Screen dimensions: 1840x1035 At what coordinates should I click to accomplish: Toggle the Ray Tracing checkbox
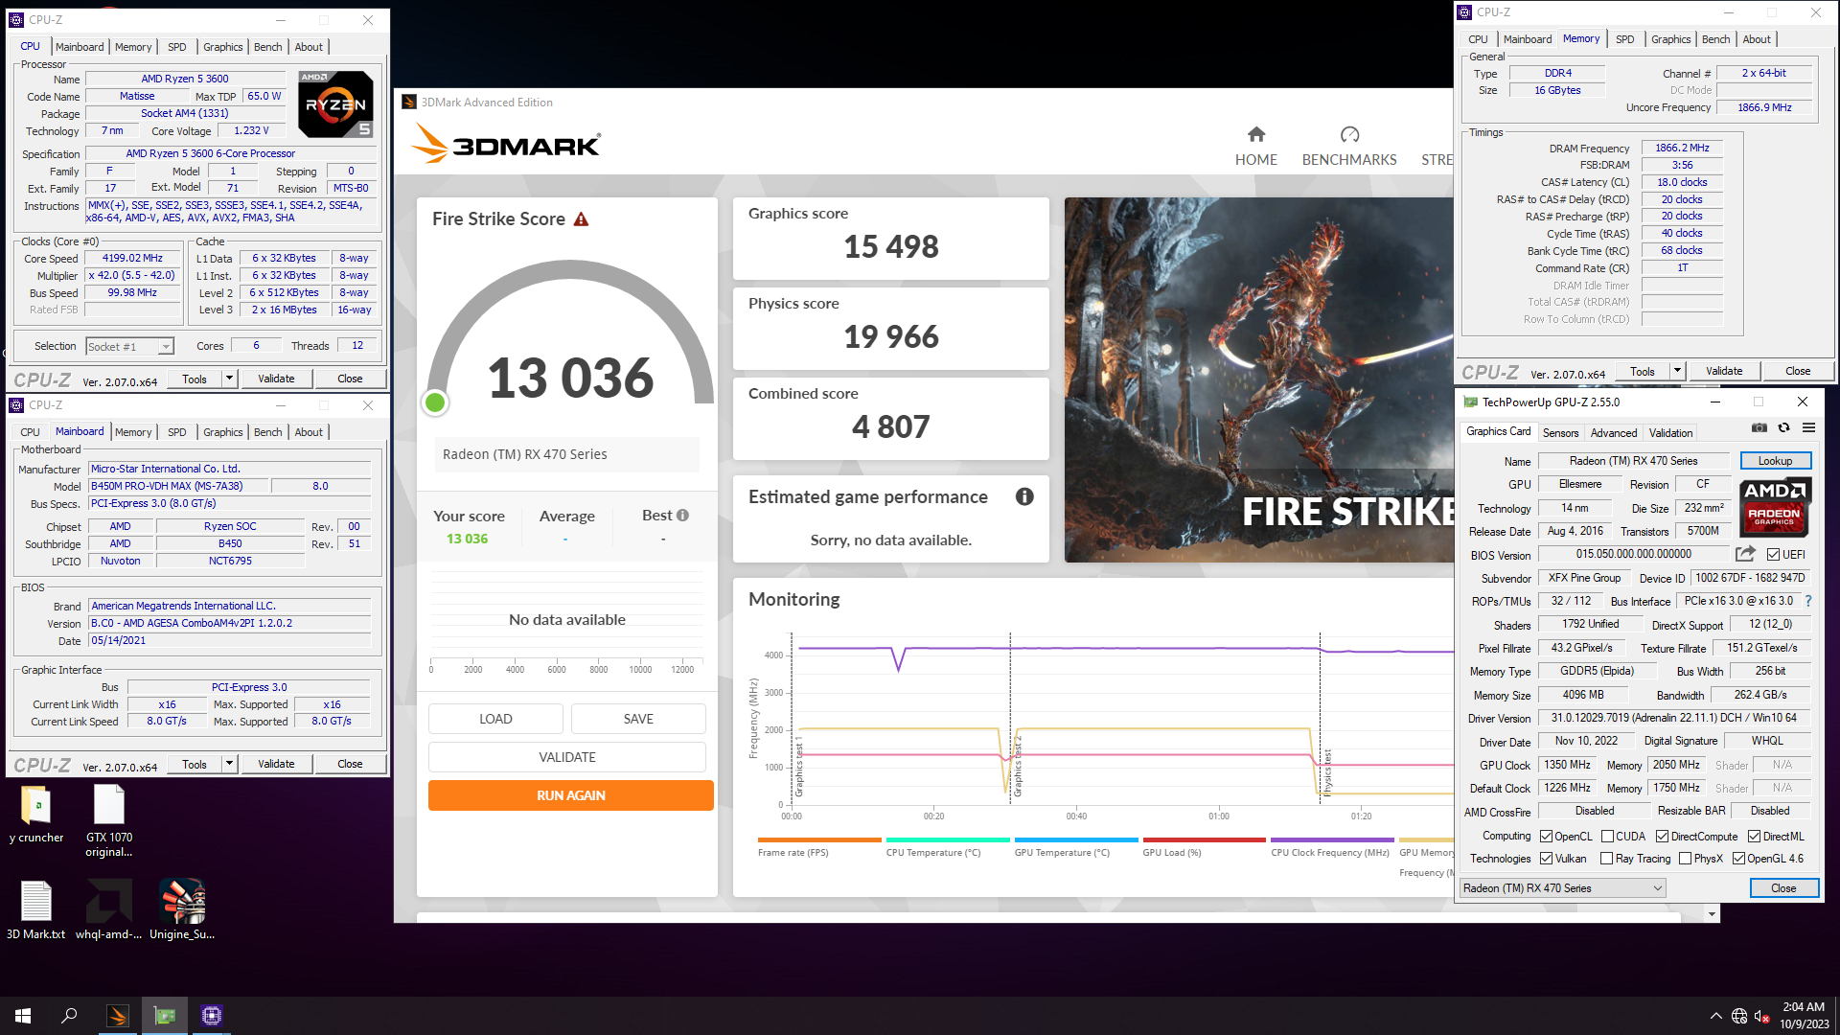pyautogui.click(x=1607, y=859)
